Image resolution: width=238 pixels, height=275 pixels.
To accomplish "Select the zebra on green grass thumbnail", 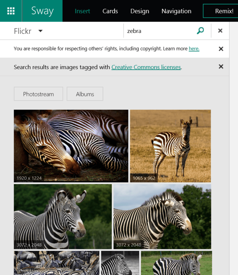I will pyautogui.click(x=176, y=263).
